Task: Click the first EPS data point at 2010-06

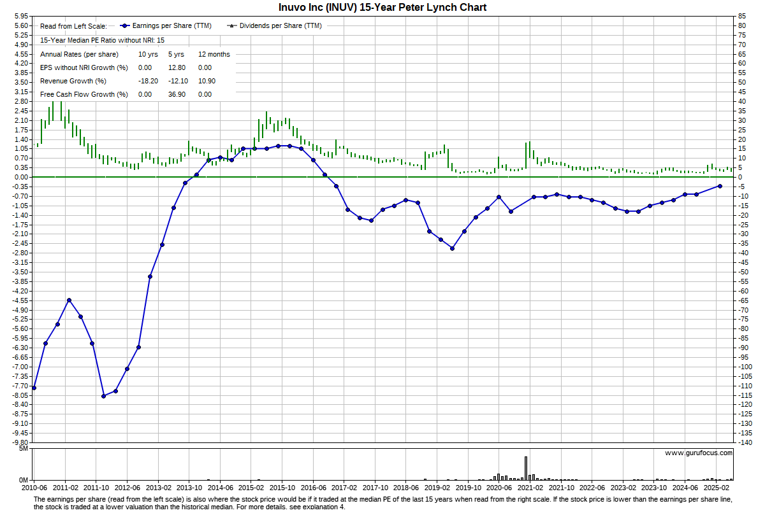Action: (34, 388)
